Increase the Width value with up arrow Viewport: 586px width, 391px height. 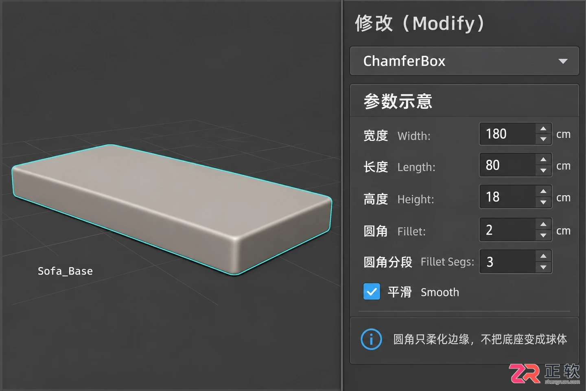click(x=543, y=129)
